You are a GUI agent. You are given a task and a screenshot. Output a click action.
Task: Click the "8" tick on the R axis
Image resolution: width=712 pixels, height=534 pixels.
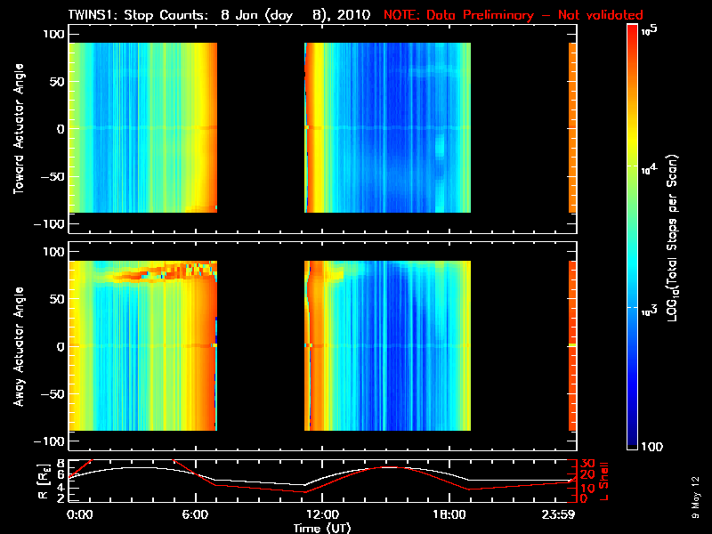tap(60, 464)
